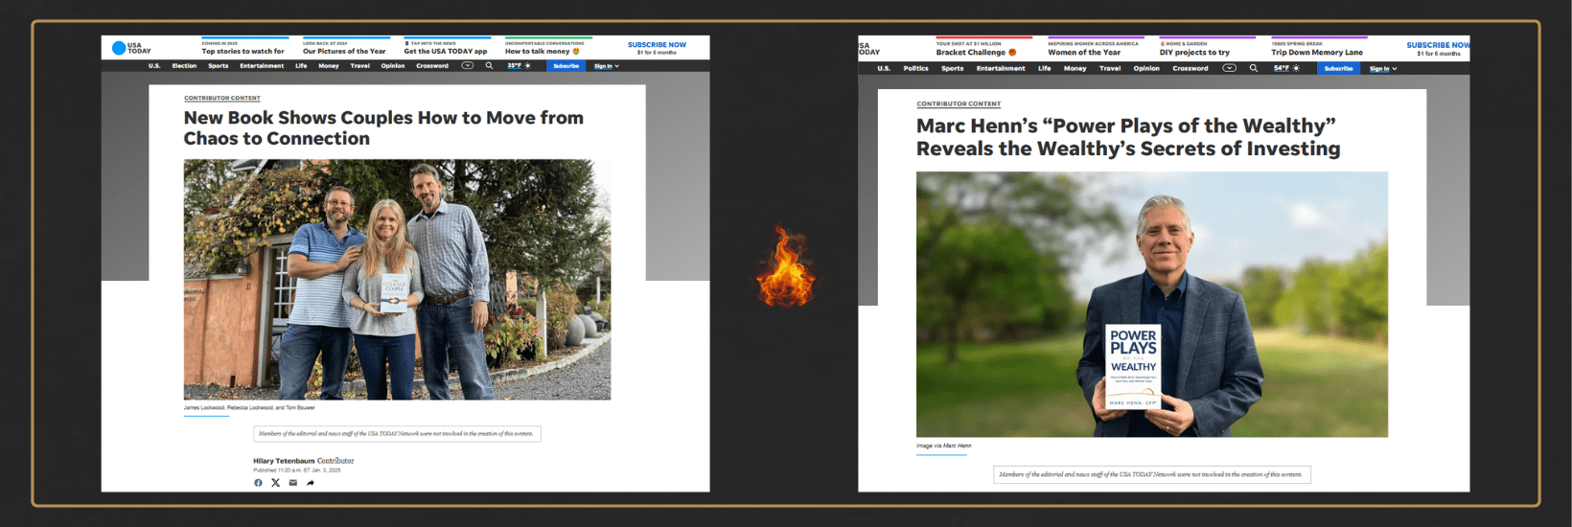Click photo of Marc Henn holding book
This screenshot has height=527, width=1572.
[x=1152, y=305]
